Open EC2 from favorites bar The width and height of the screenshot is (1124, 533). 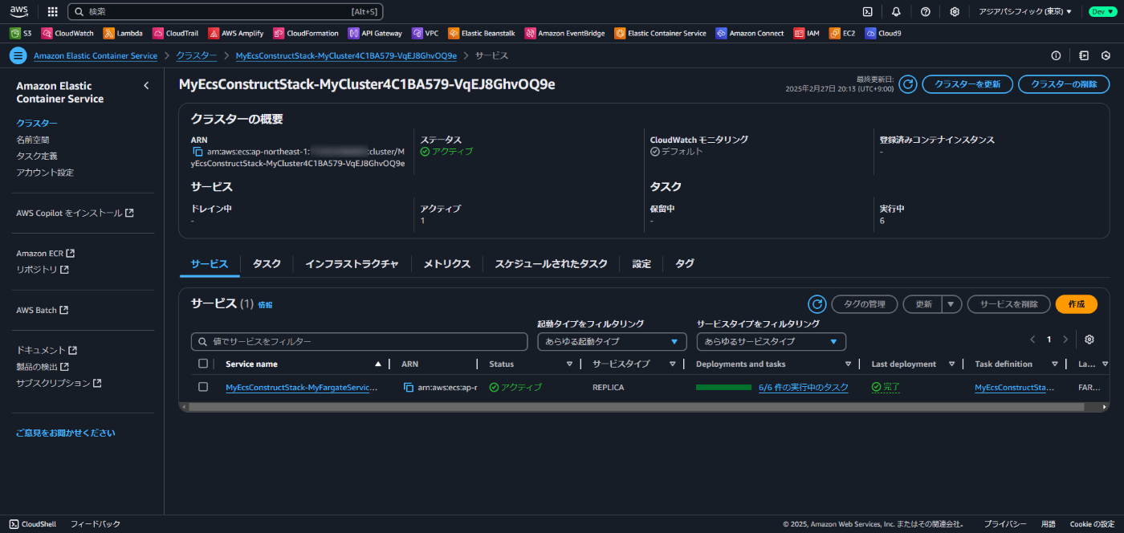[x=843, y=33]
